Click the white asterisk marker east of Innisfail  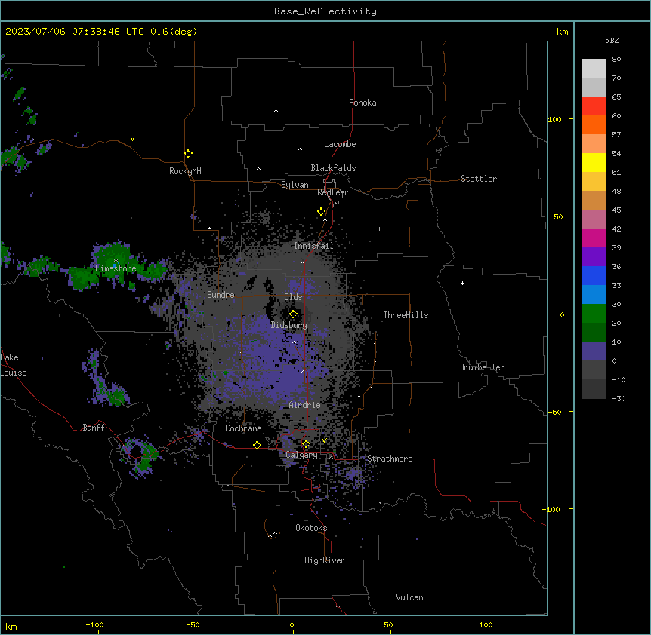click(x=379, y=229)
